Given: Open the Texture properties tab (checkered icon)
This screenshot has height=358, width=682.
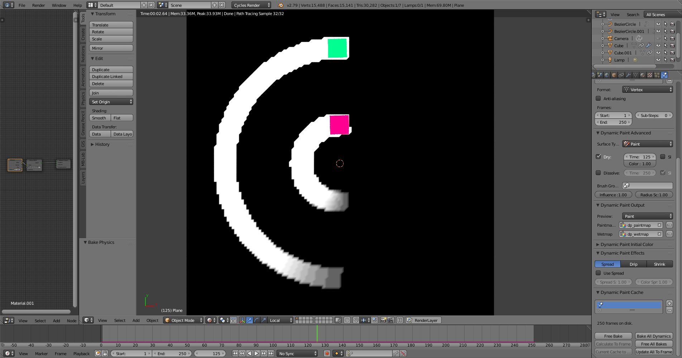Looking at the screenshot, I should tap(649, 75).
